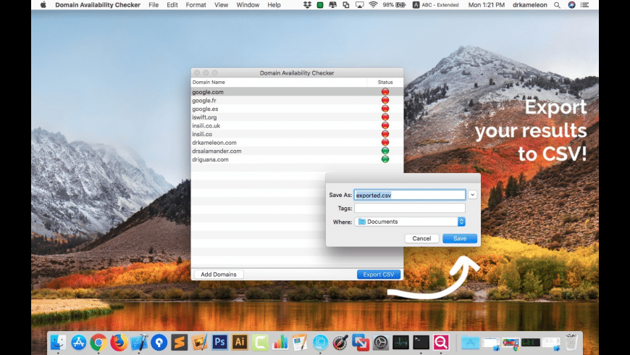
Task: Click the Dropbox menu bar icon
Action: click(307, 5)
